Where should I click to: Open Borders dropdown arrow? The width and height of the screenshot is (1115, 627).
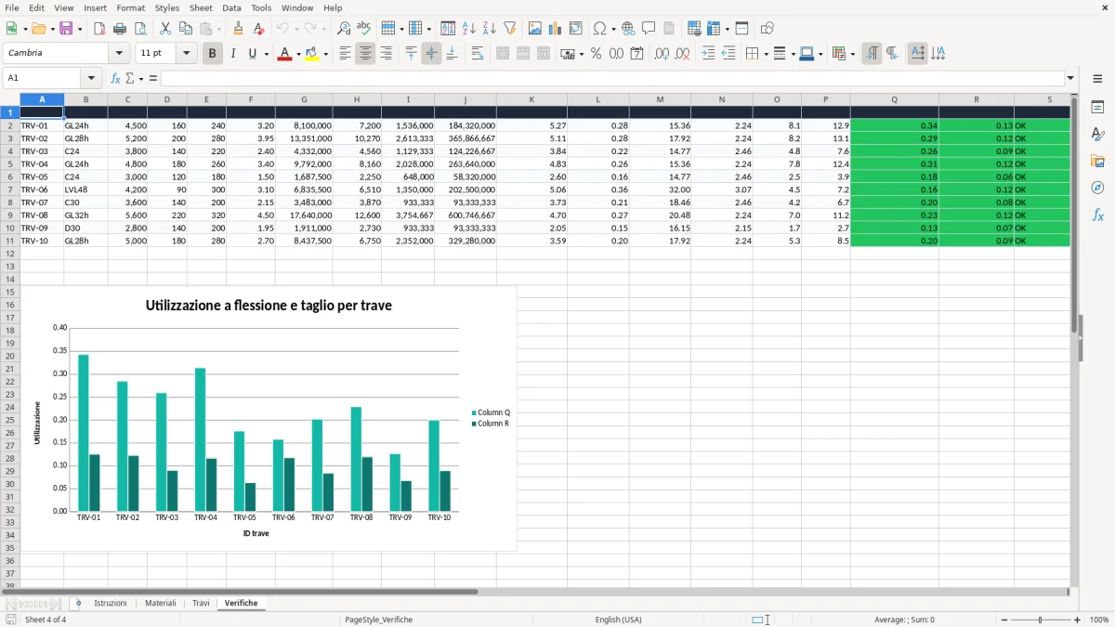(x=766, y=54)
